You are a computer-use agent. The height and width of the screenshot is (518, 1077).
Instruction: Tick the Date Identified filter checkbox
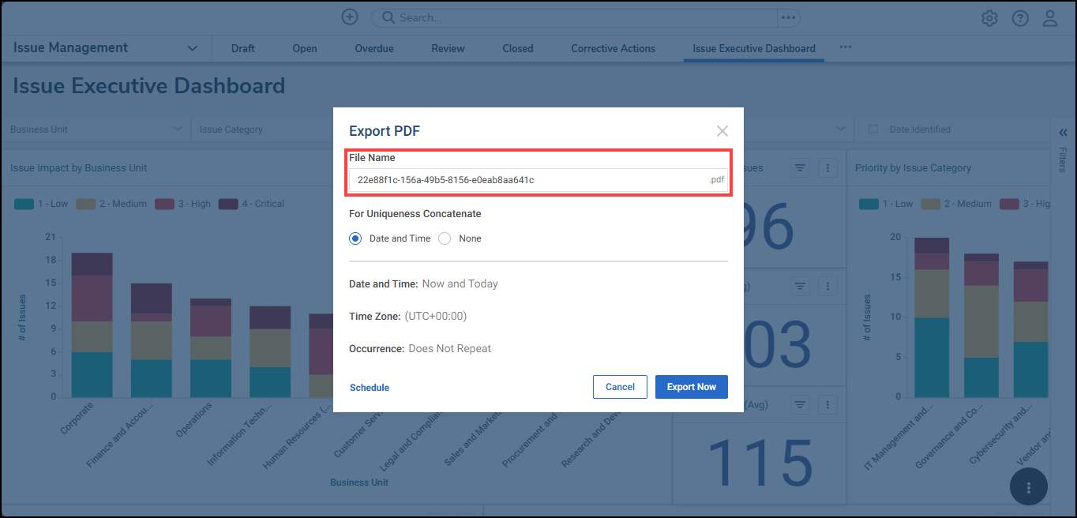pos(873,129)
